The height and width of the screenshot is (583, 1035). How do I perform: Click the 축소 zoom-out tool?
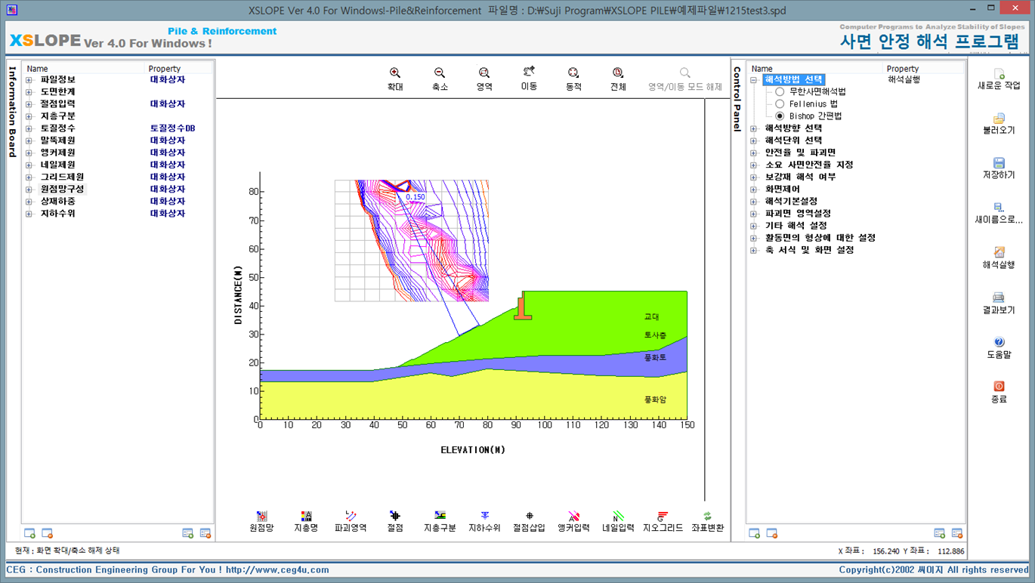[439, 79]
